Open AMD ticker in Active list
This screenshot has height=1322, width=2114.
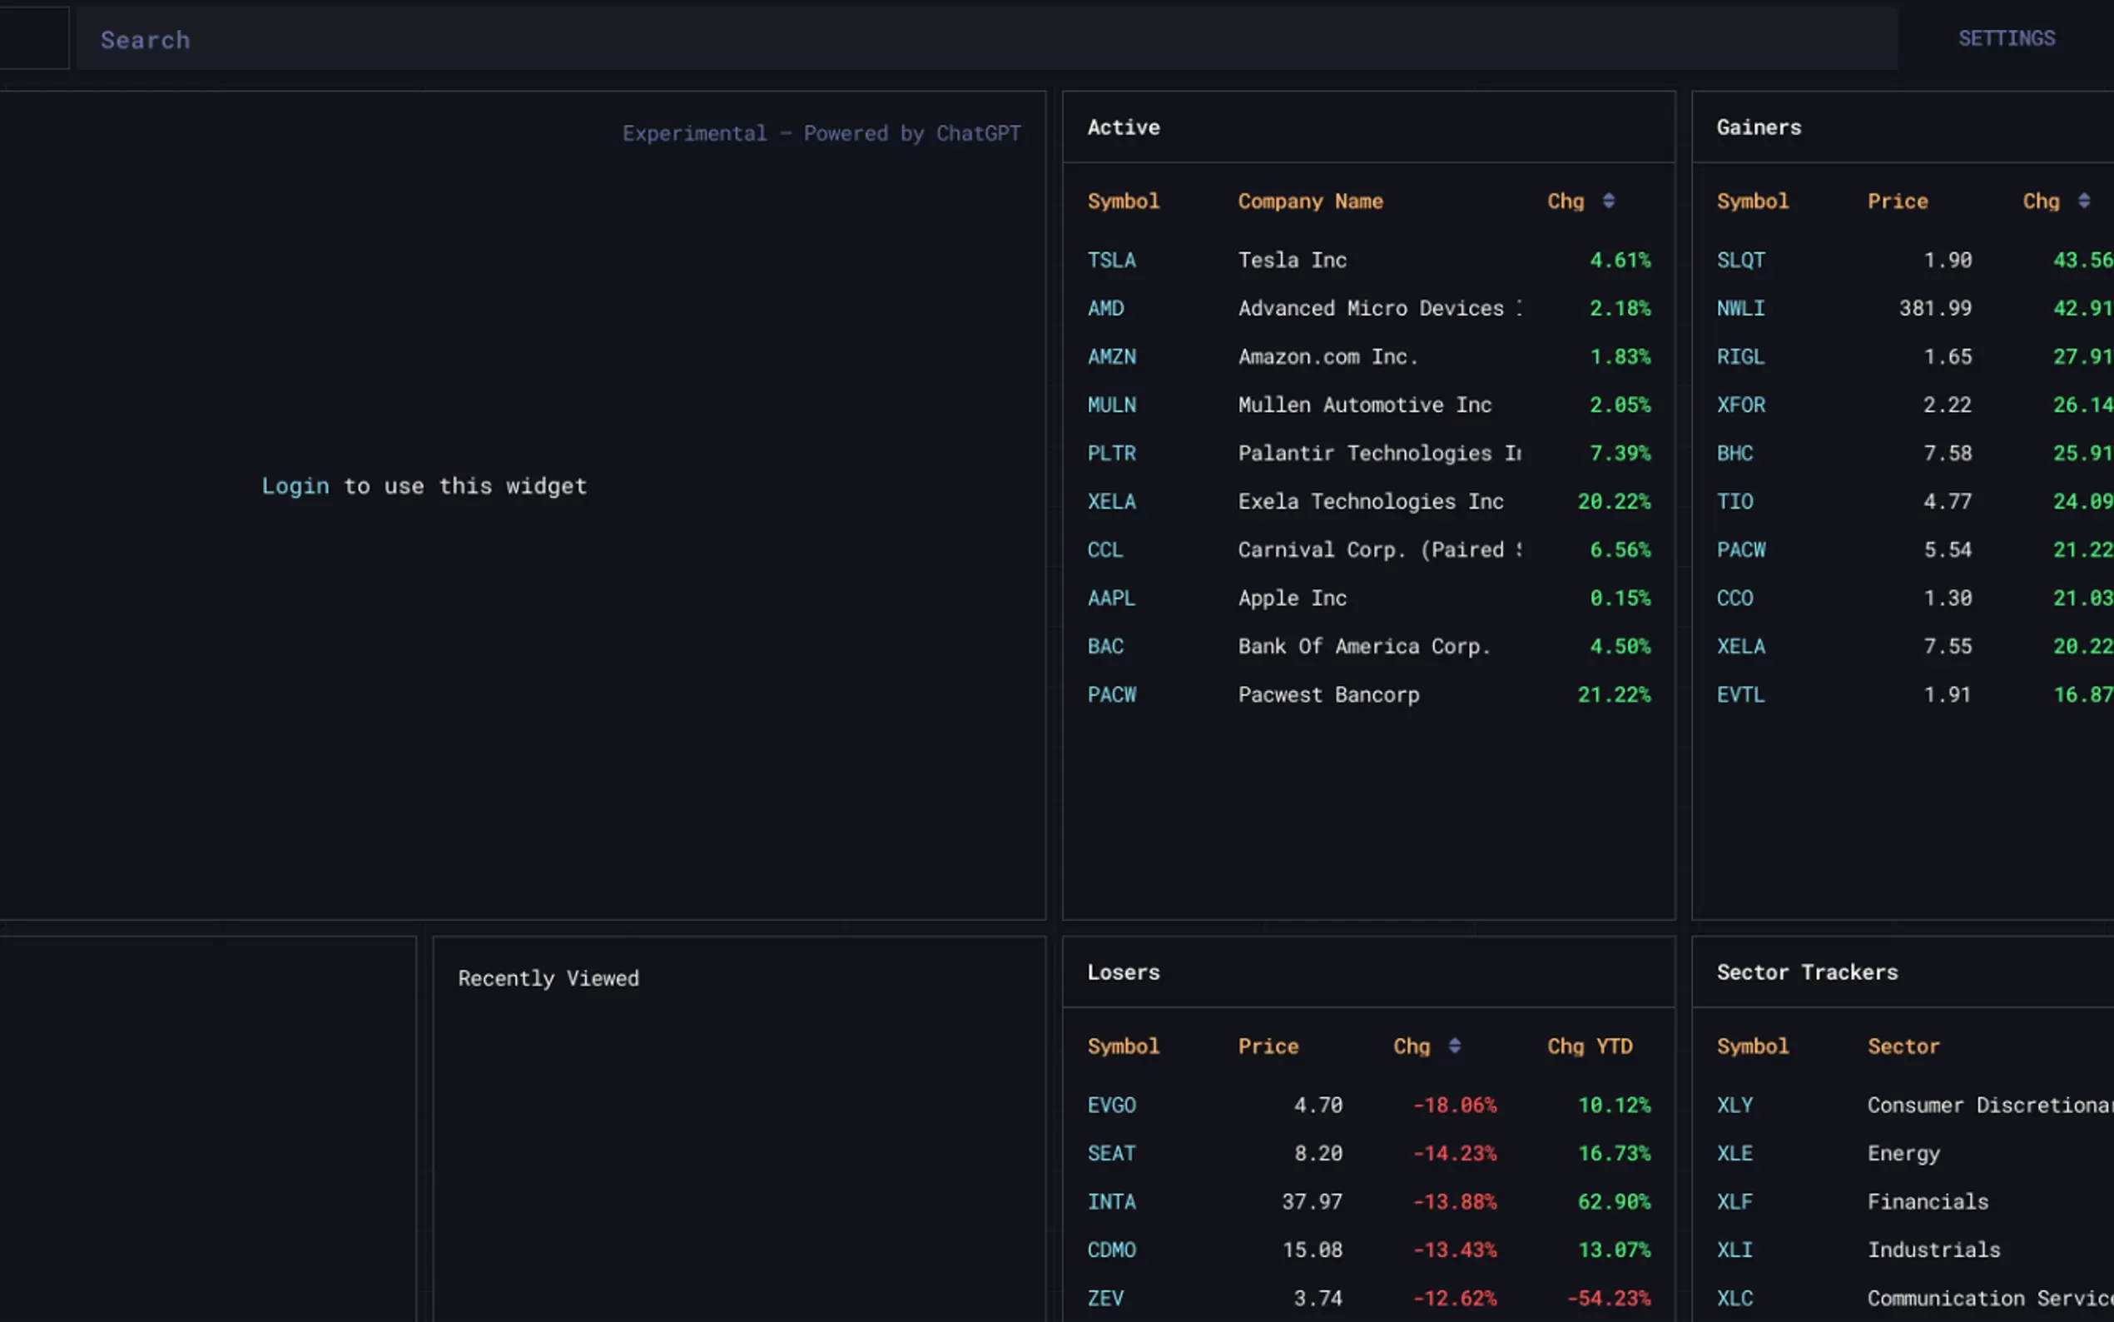pyautogui.click(x=1105, y=309)
